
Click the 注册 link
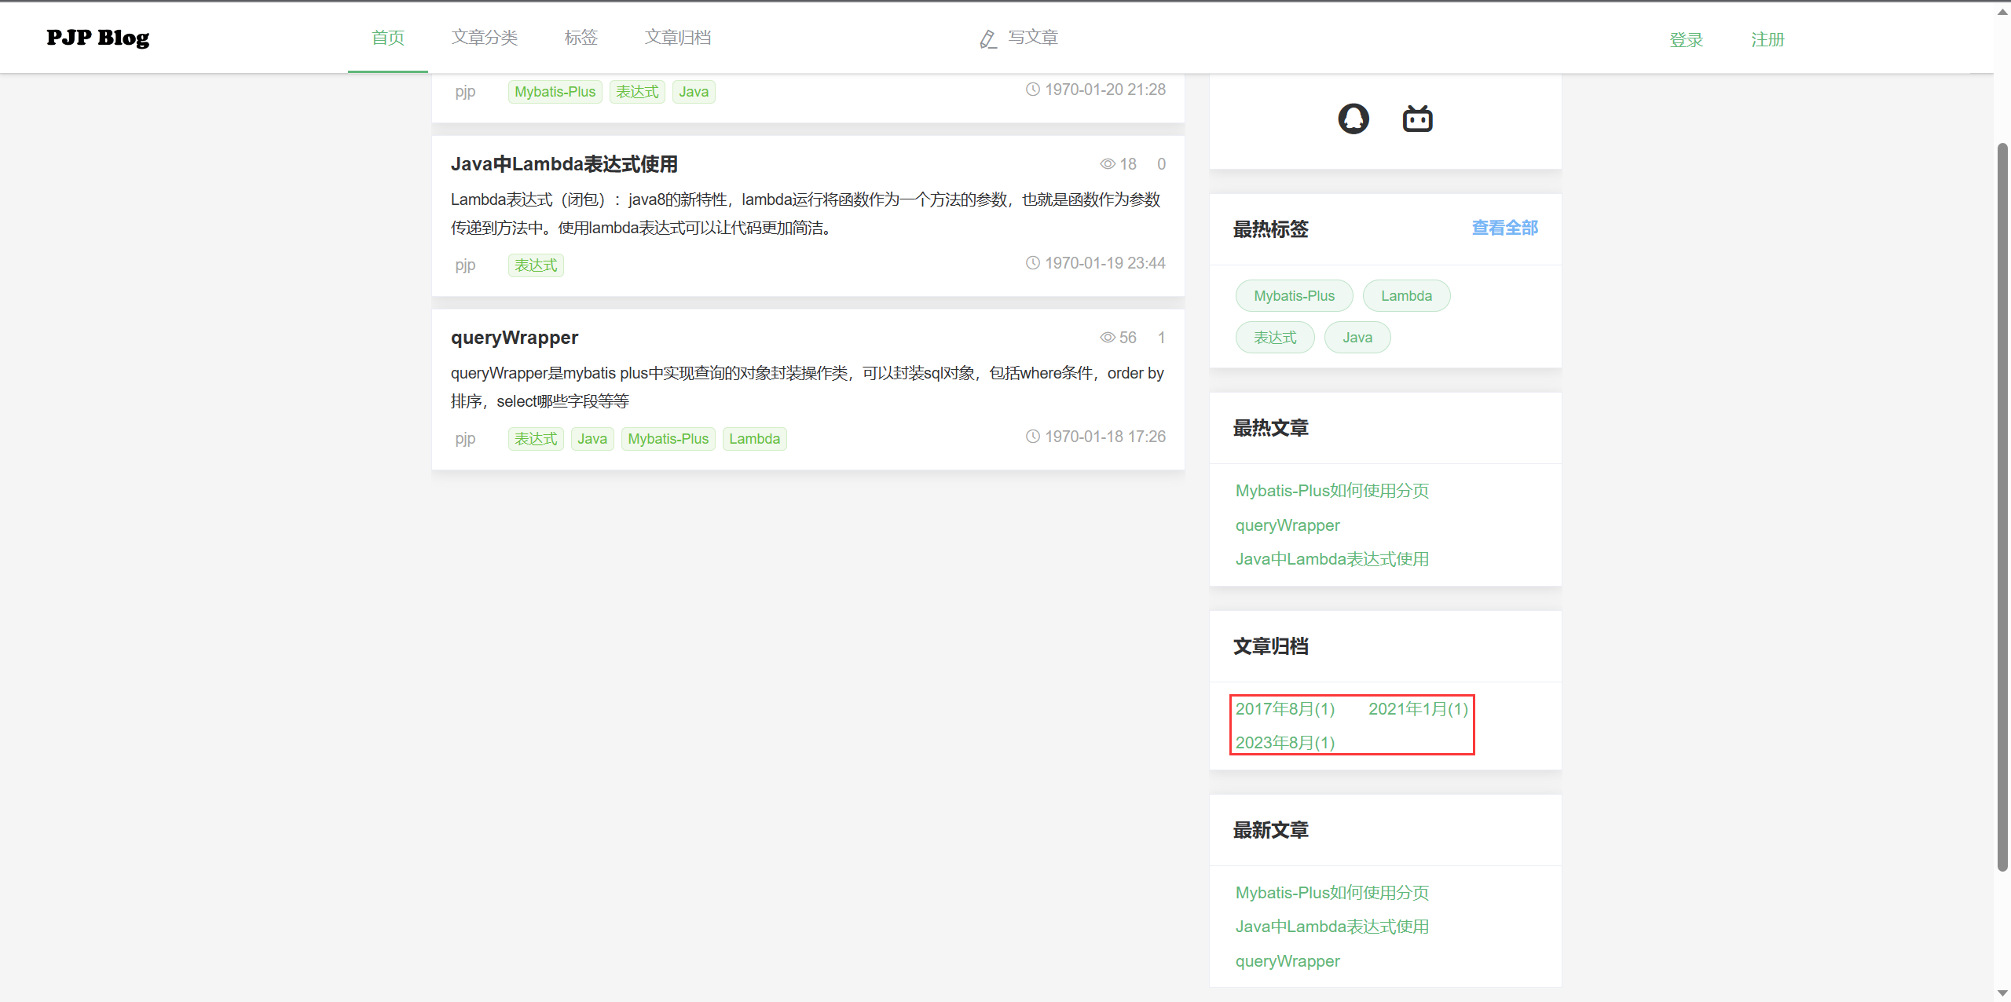[x=1767, y=40]
